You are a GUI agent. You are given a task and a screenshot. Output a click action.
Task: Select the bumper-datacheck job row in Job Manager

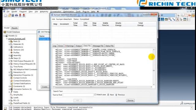[44, 39]
